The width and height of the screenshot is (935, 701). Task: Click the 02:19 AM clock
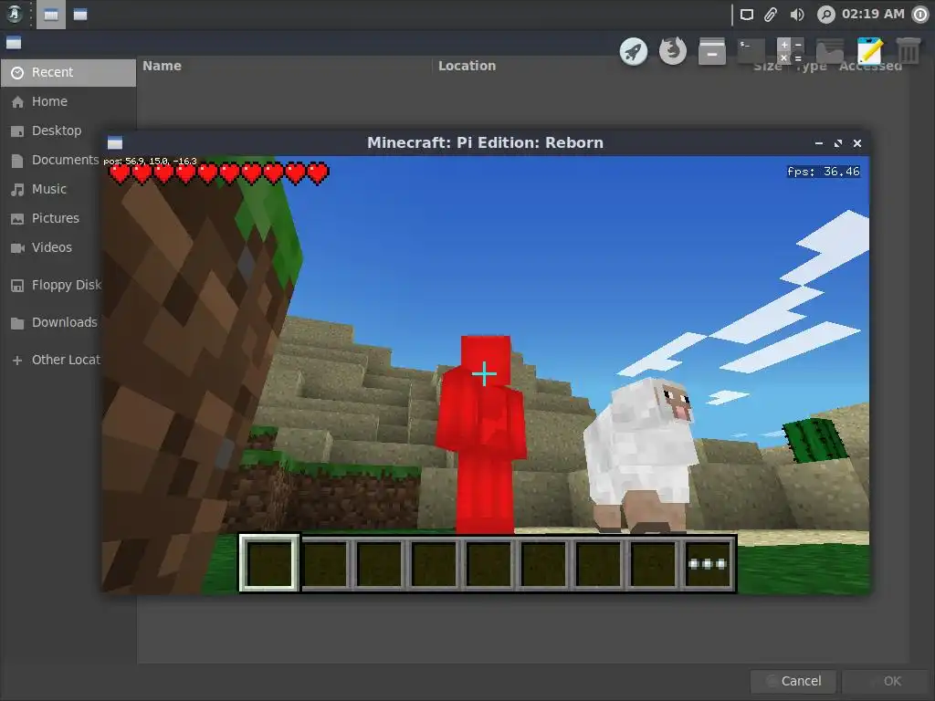click(873, 14)
